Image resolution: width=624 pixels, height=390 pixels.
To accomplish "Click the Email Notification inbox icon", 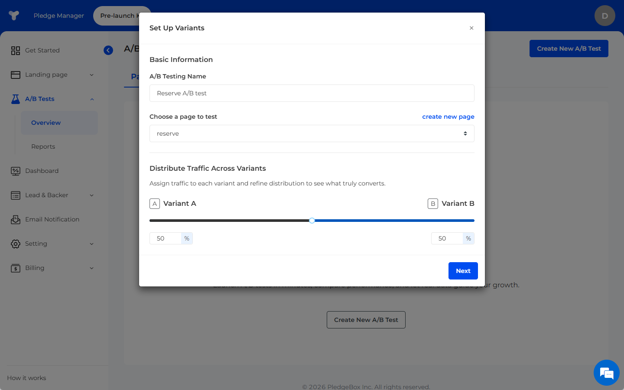I will 16,220.
